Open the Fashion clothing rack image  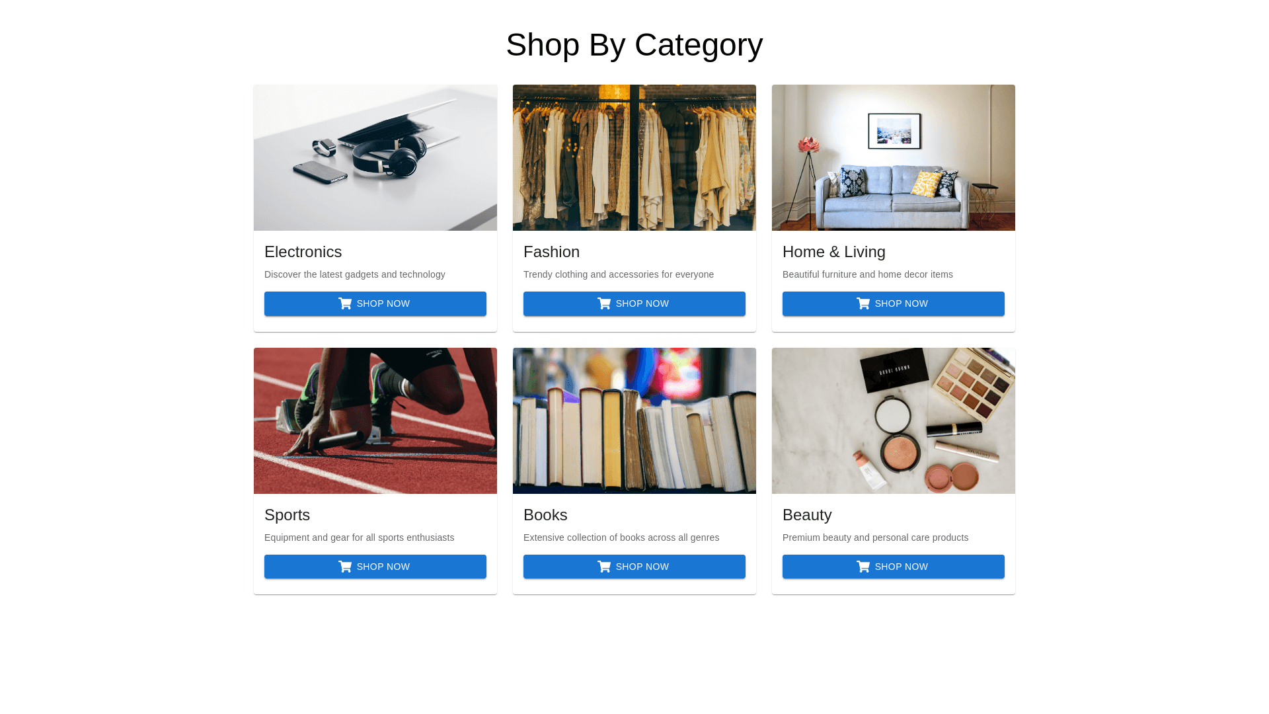pos(634,157)
